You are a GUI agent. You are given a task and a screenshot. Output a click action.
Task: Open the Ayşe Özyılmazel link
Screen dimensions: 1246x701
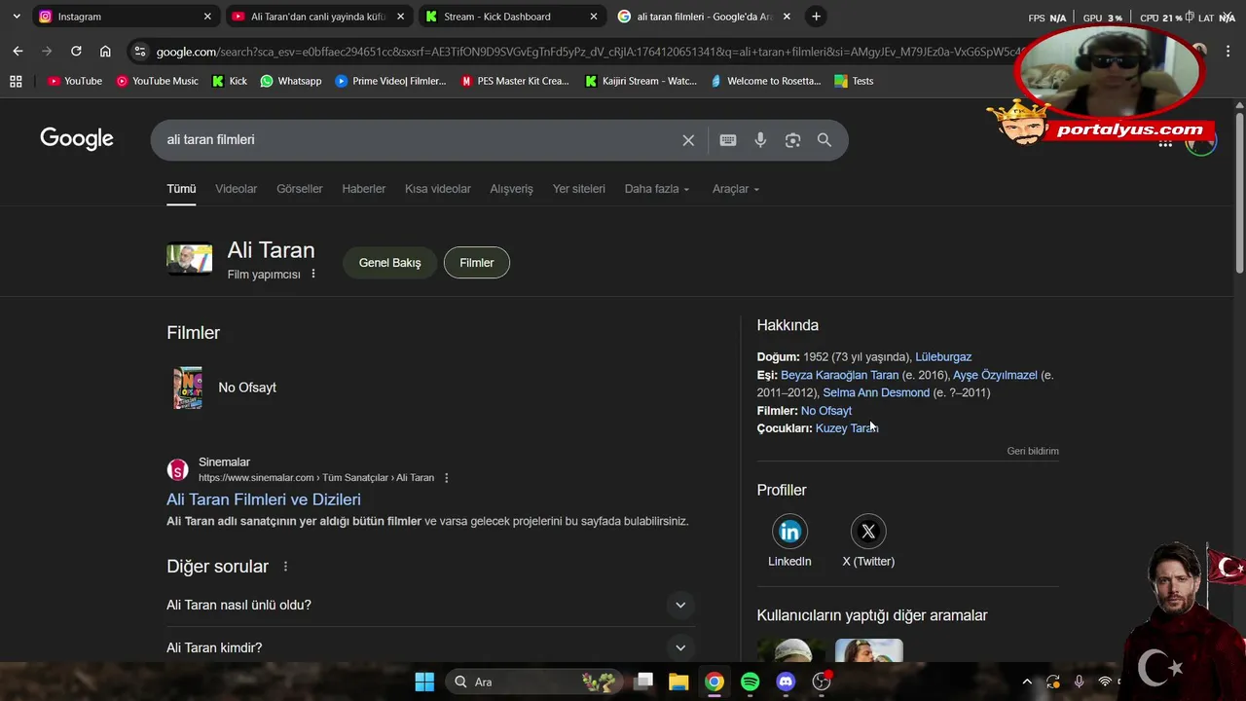tap(995, 375)
